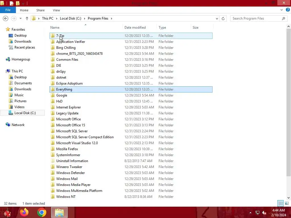Select the chrome_BITS_2920_1660343478 folder
The height and width of the screenshot is (218, 291).
79,54
